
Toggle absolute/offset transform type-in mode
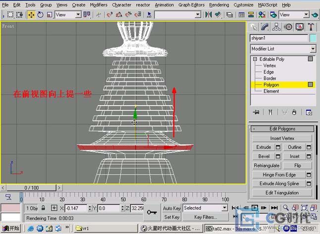(54, 208)
